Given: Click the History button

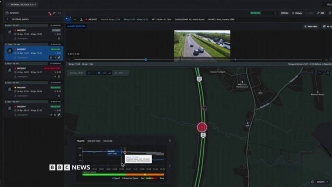Looking at the screenshot, I should click(x=297, y=13).
